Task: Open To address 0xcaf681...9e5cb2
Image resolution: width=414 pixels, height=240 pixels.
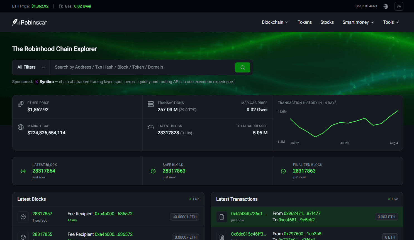Action: 297,220
